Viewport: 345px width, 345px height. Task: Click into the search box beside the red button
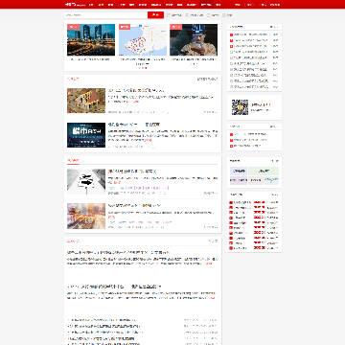[105, 15]
